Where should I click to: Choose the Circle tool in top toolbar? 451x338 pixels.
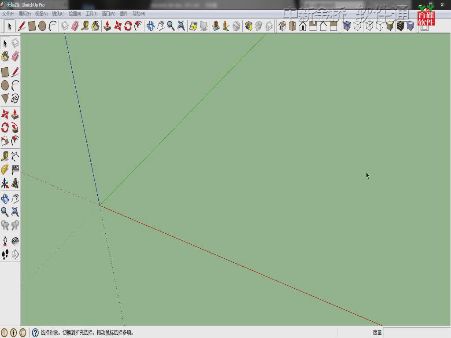pyautogui.click(x=42, y=26)
